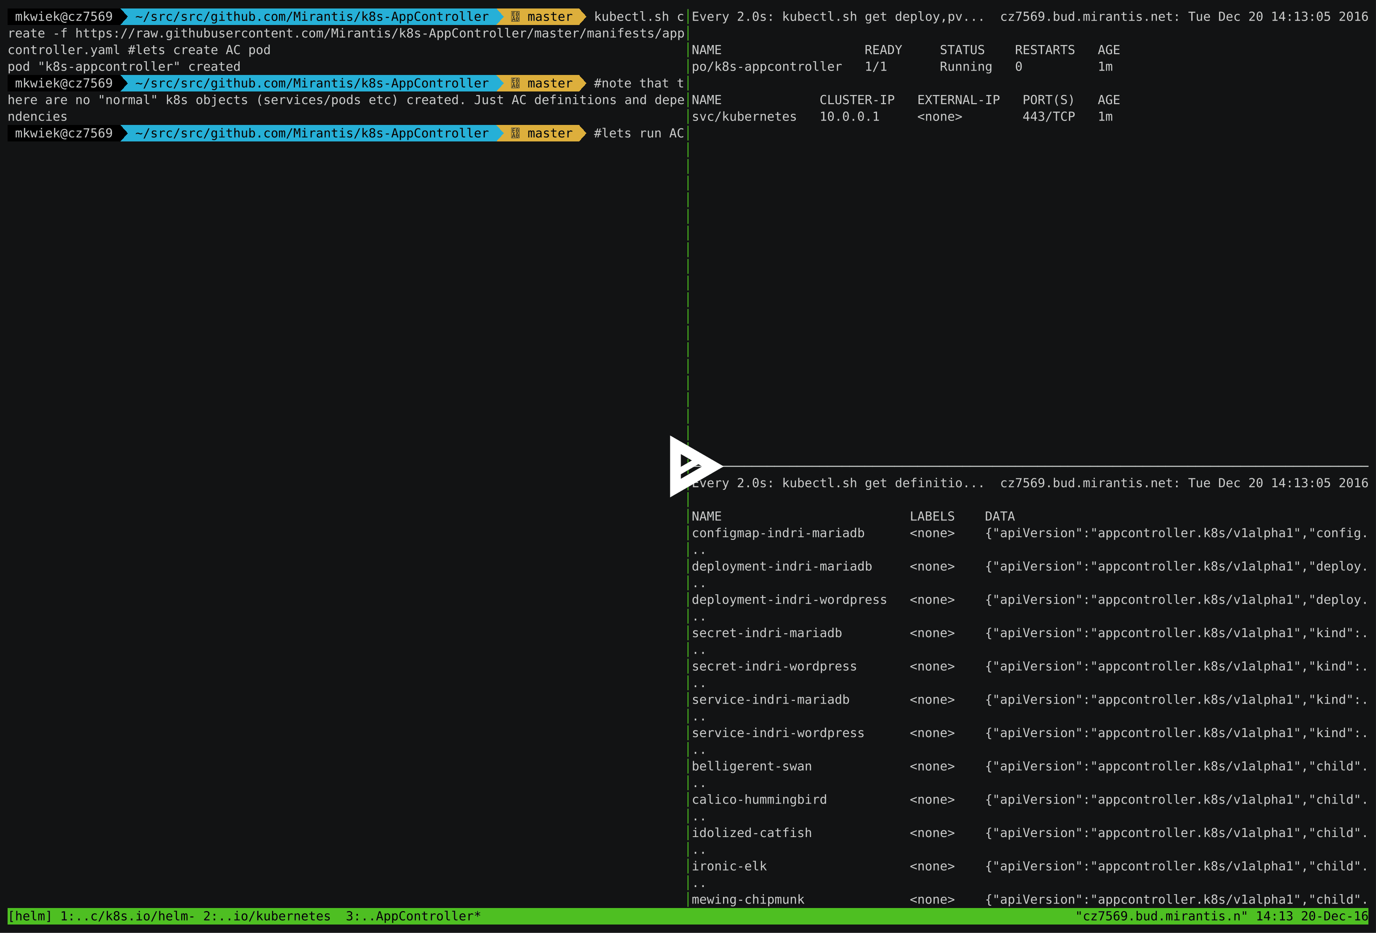
Task: Click the CLUSTER-IP column header
Action: tap(857, 100)
